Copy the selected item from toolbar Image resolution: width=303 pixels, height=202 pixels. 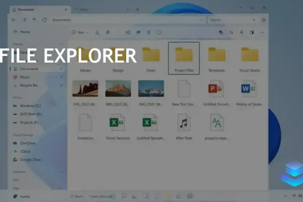tap(108, 32)
